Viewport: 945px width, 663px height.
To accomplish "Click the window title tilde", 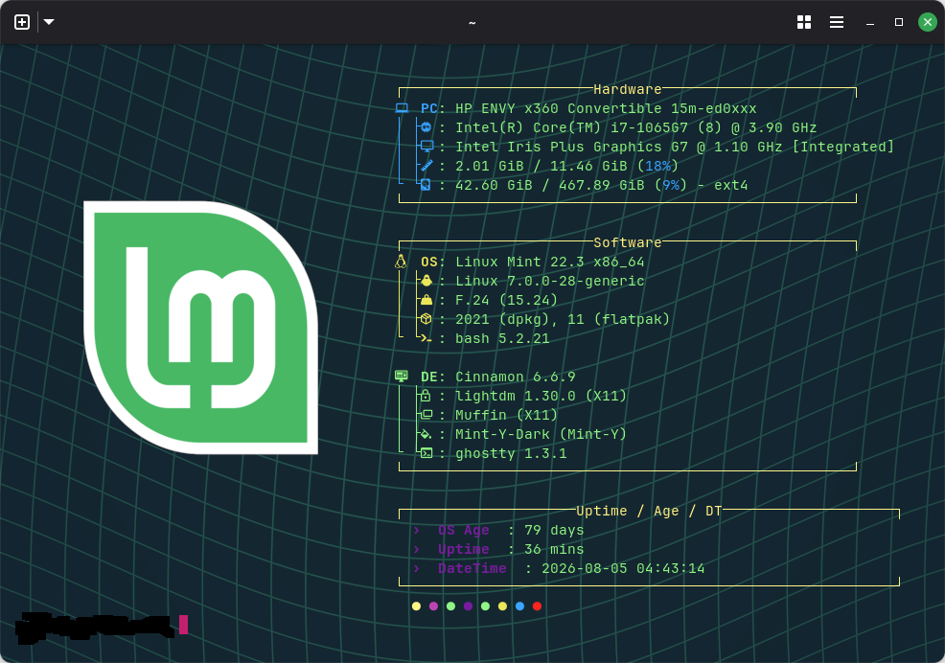I will pos(472,23).
